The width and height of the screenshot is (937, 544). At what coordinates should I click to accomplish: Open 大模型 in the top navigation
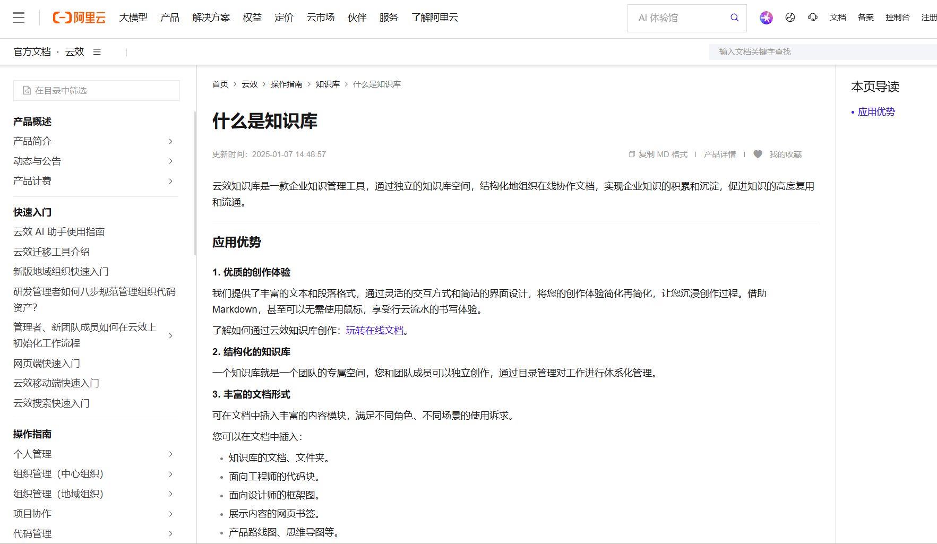pos(133,18)
